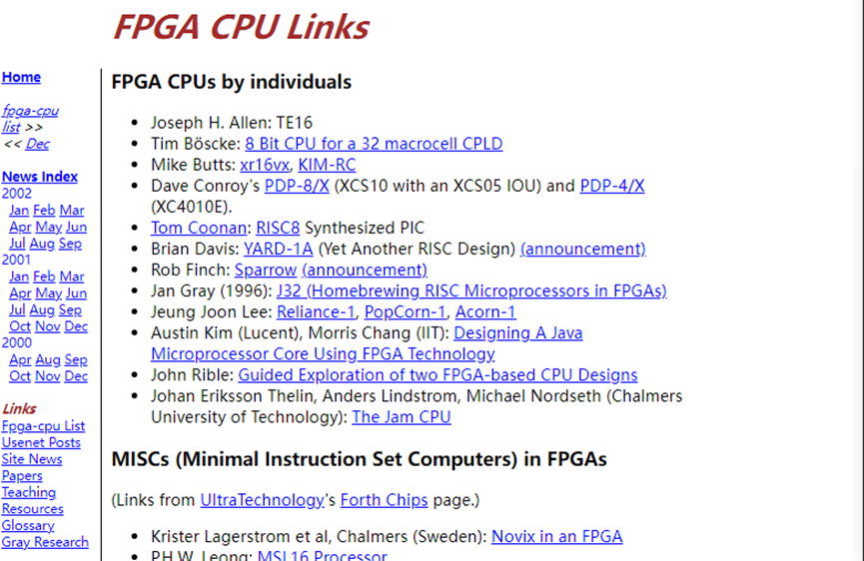Open the PopCorn-1 link
This screenshot has height=561, width=864.
405,311
